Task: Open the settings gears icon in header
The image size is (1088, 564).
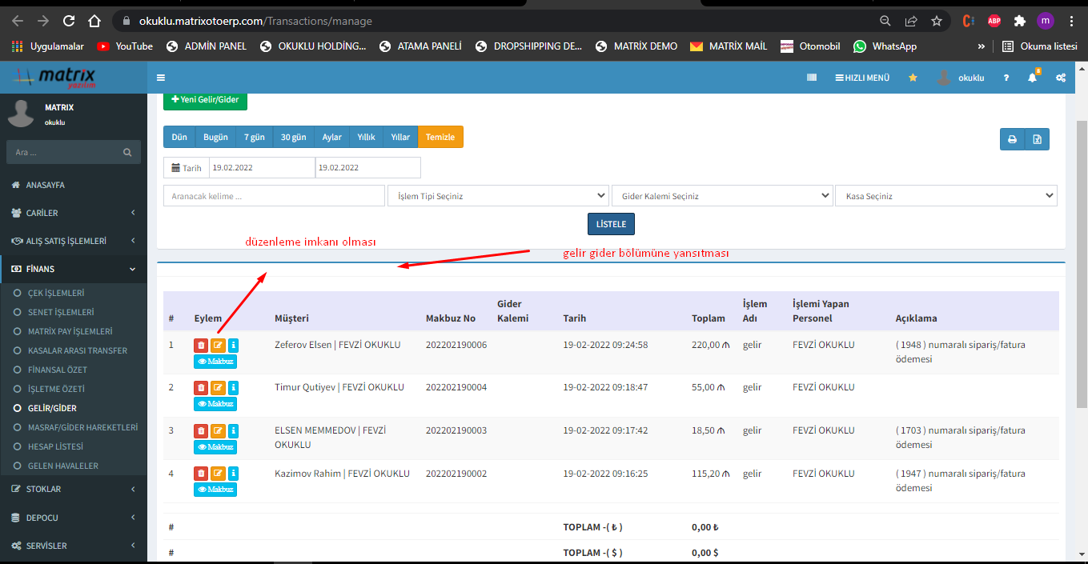Action: click(1061, 78)
